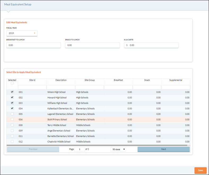Click the Meal Equivalent Setup page title
The height and width of the screenshot is (175, 209).
[18, 4]
